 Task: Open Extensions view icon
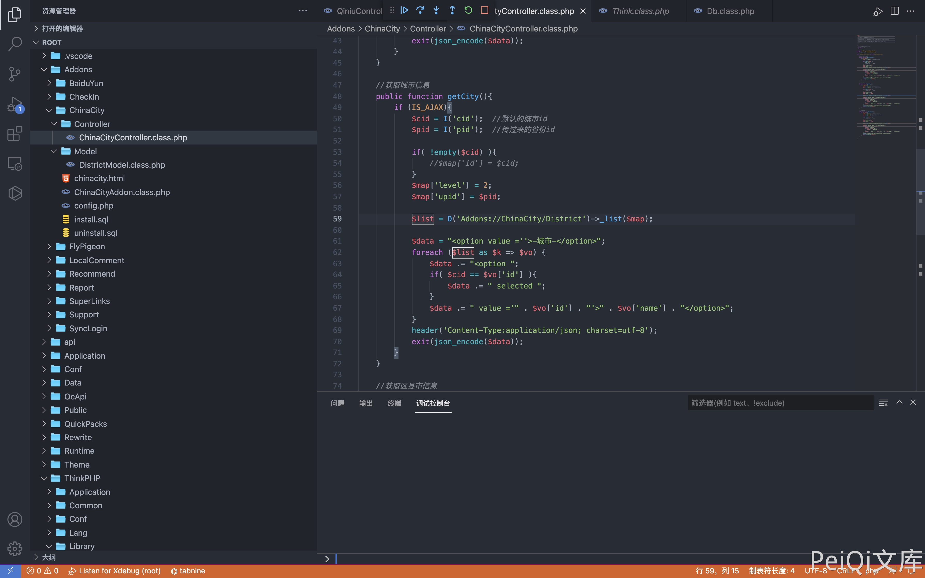(x=14, y=134)
